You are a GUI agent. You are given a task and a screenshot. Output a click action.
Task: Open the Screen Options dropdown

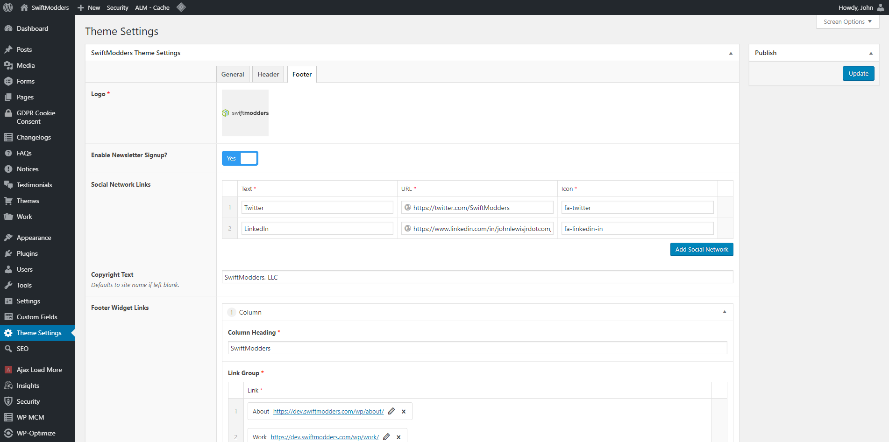[x=847, y=21]
